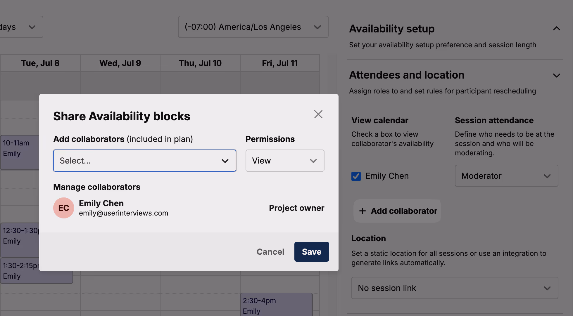
Task: Open the No session link dropdown
Action: (454, 288)
